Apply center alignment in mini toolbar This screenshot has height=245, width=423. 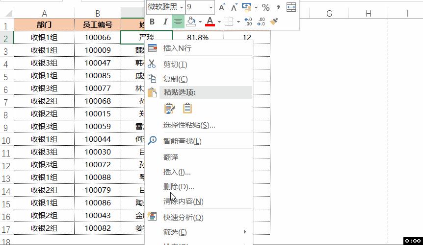point(178,22)
